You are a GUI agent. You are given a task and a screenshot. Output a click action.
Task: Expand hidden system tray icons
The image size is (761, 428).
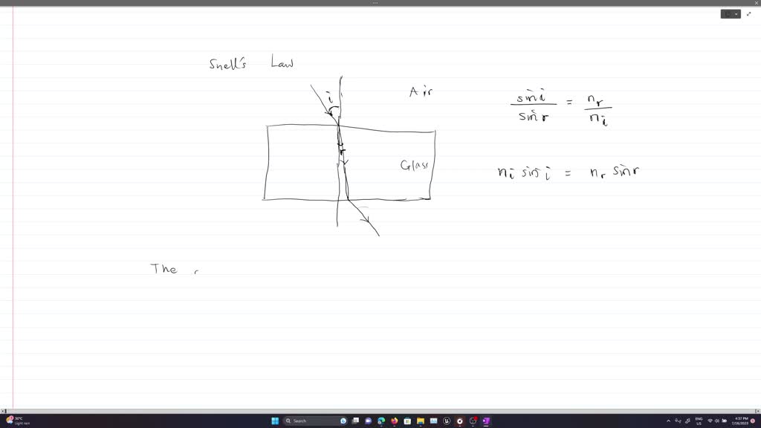tap(668, 421)
